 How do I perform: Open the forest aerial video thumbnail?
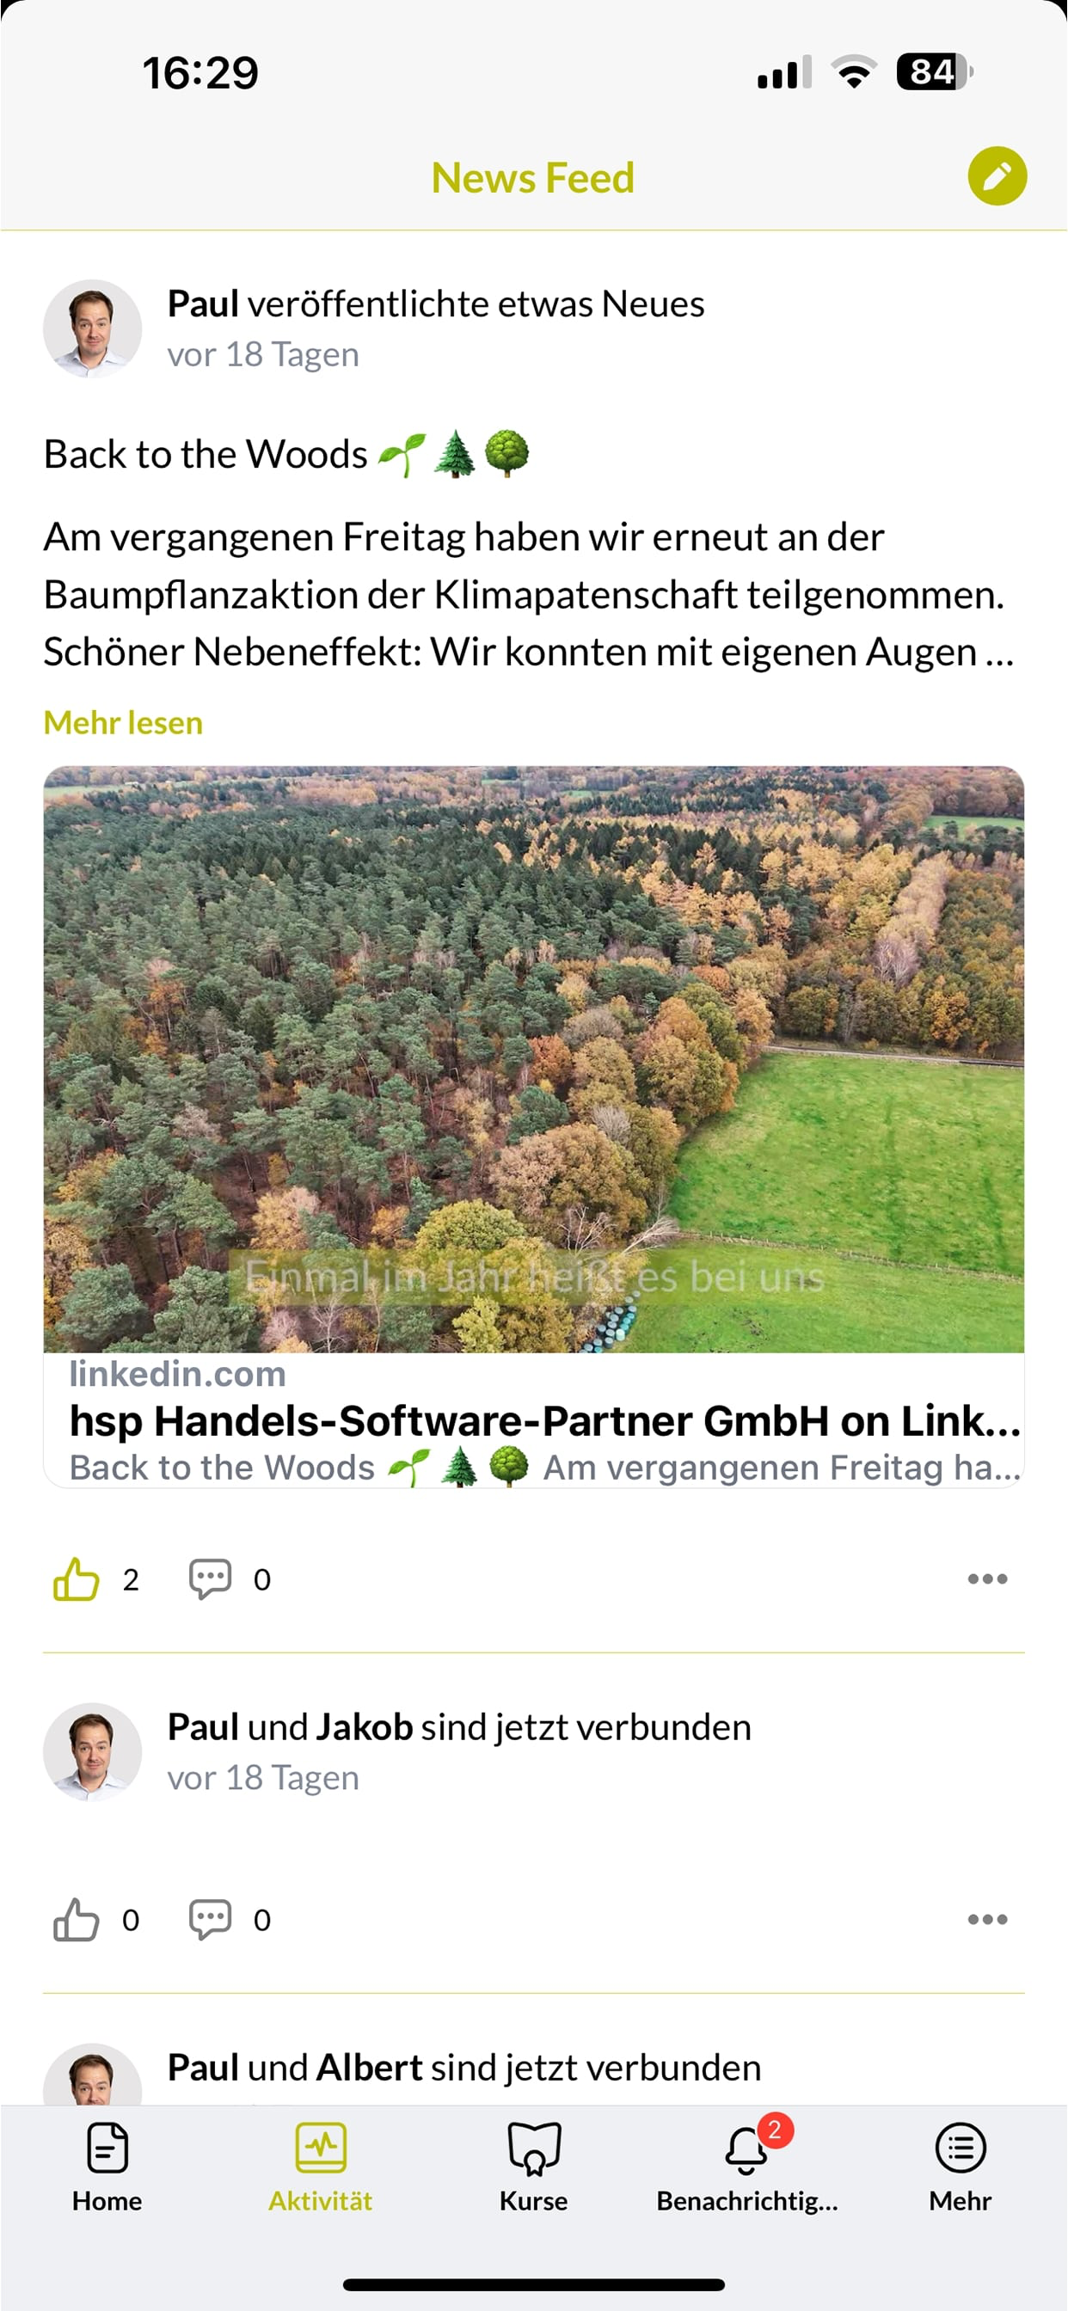pyautogui.click(x=534, y=1059)
